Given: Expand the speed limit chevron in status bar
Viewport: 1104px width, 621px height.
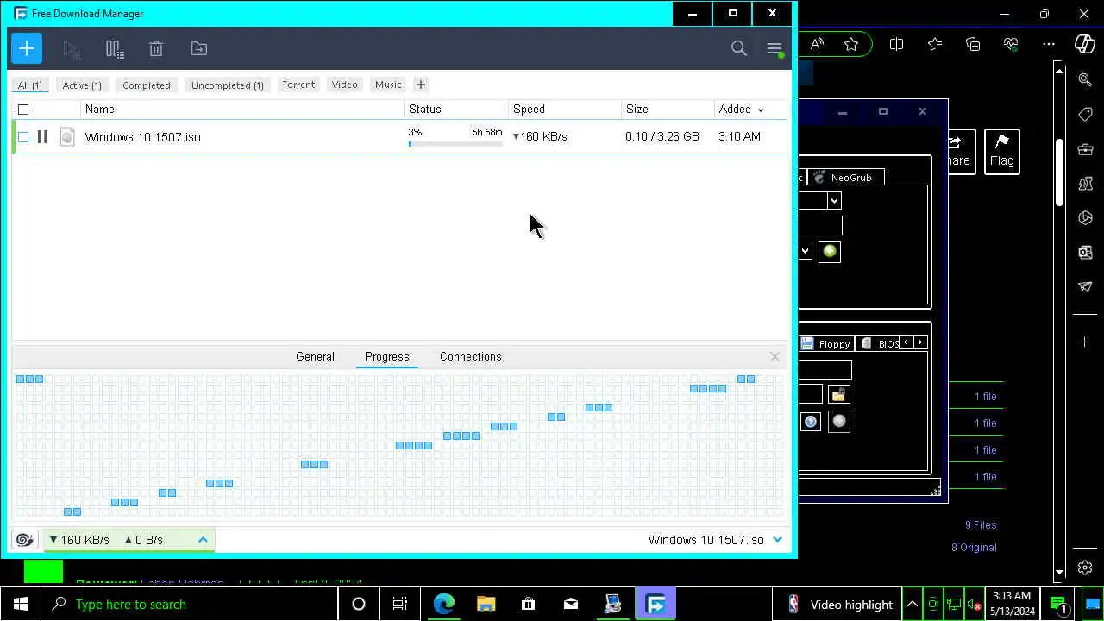Looking at the screenshot, I should [203, 540].
